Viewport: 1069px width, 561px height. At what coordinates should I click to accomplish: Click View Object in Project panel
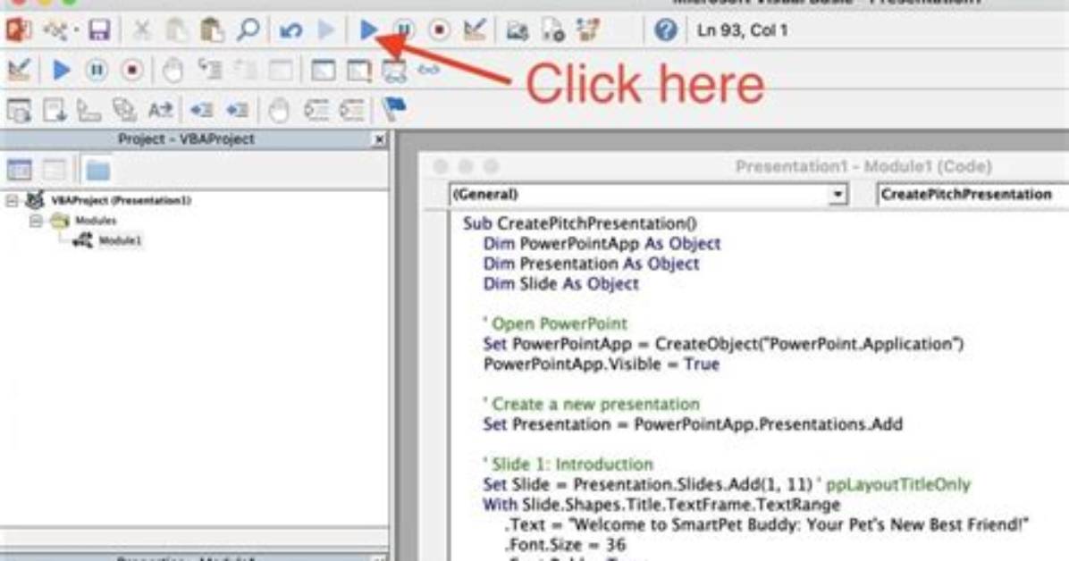click(x=55, y=170)
